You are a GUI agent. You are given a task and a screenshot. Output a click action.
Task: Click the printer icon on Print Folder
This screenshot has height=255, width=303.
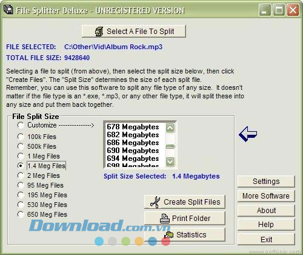165,219
